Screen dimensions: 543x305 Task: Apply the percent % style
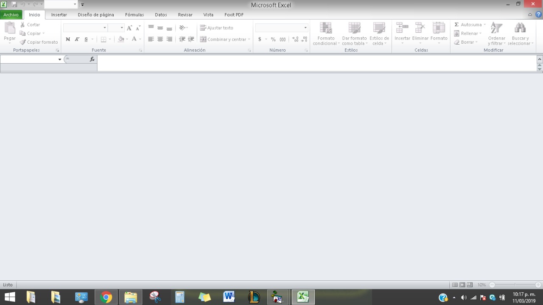273,39
